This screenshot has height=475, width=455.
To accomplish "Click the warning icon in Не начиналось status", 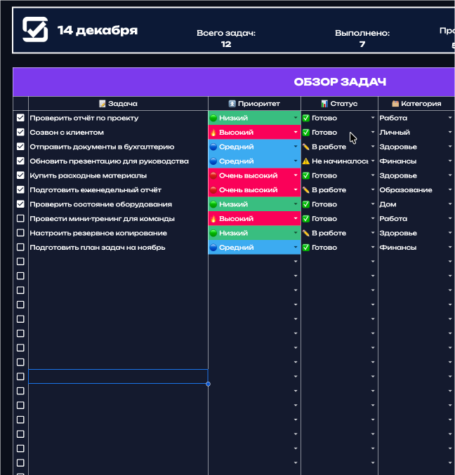I will coord(306,161).
